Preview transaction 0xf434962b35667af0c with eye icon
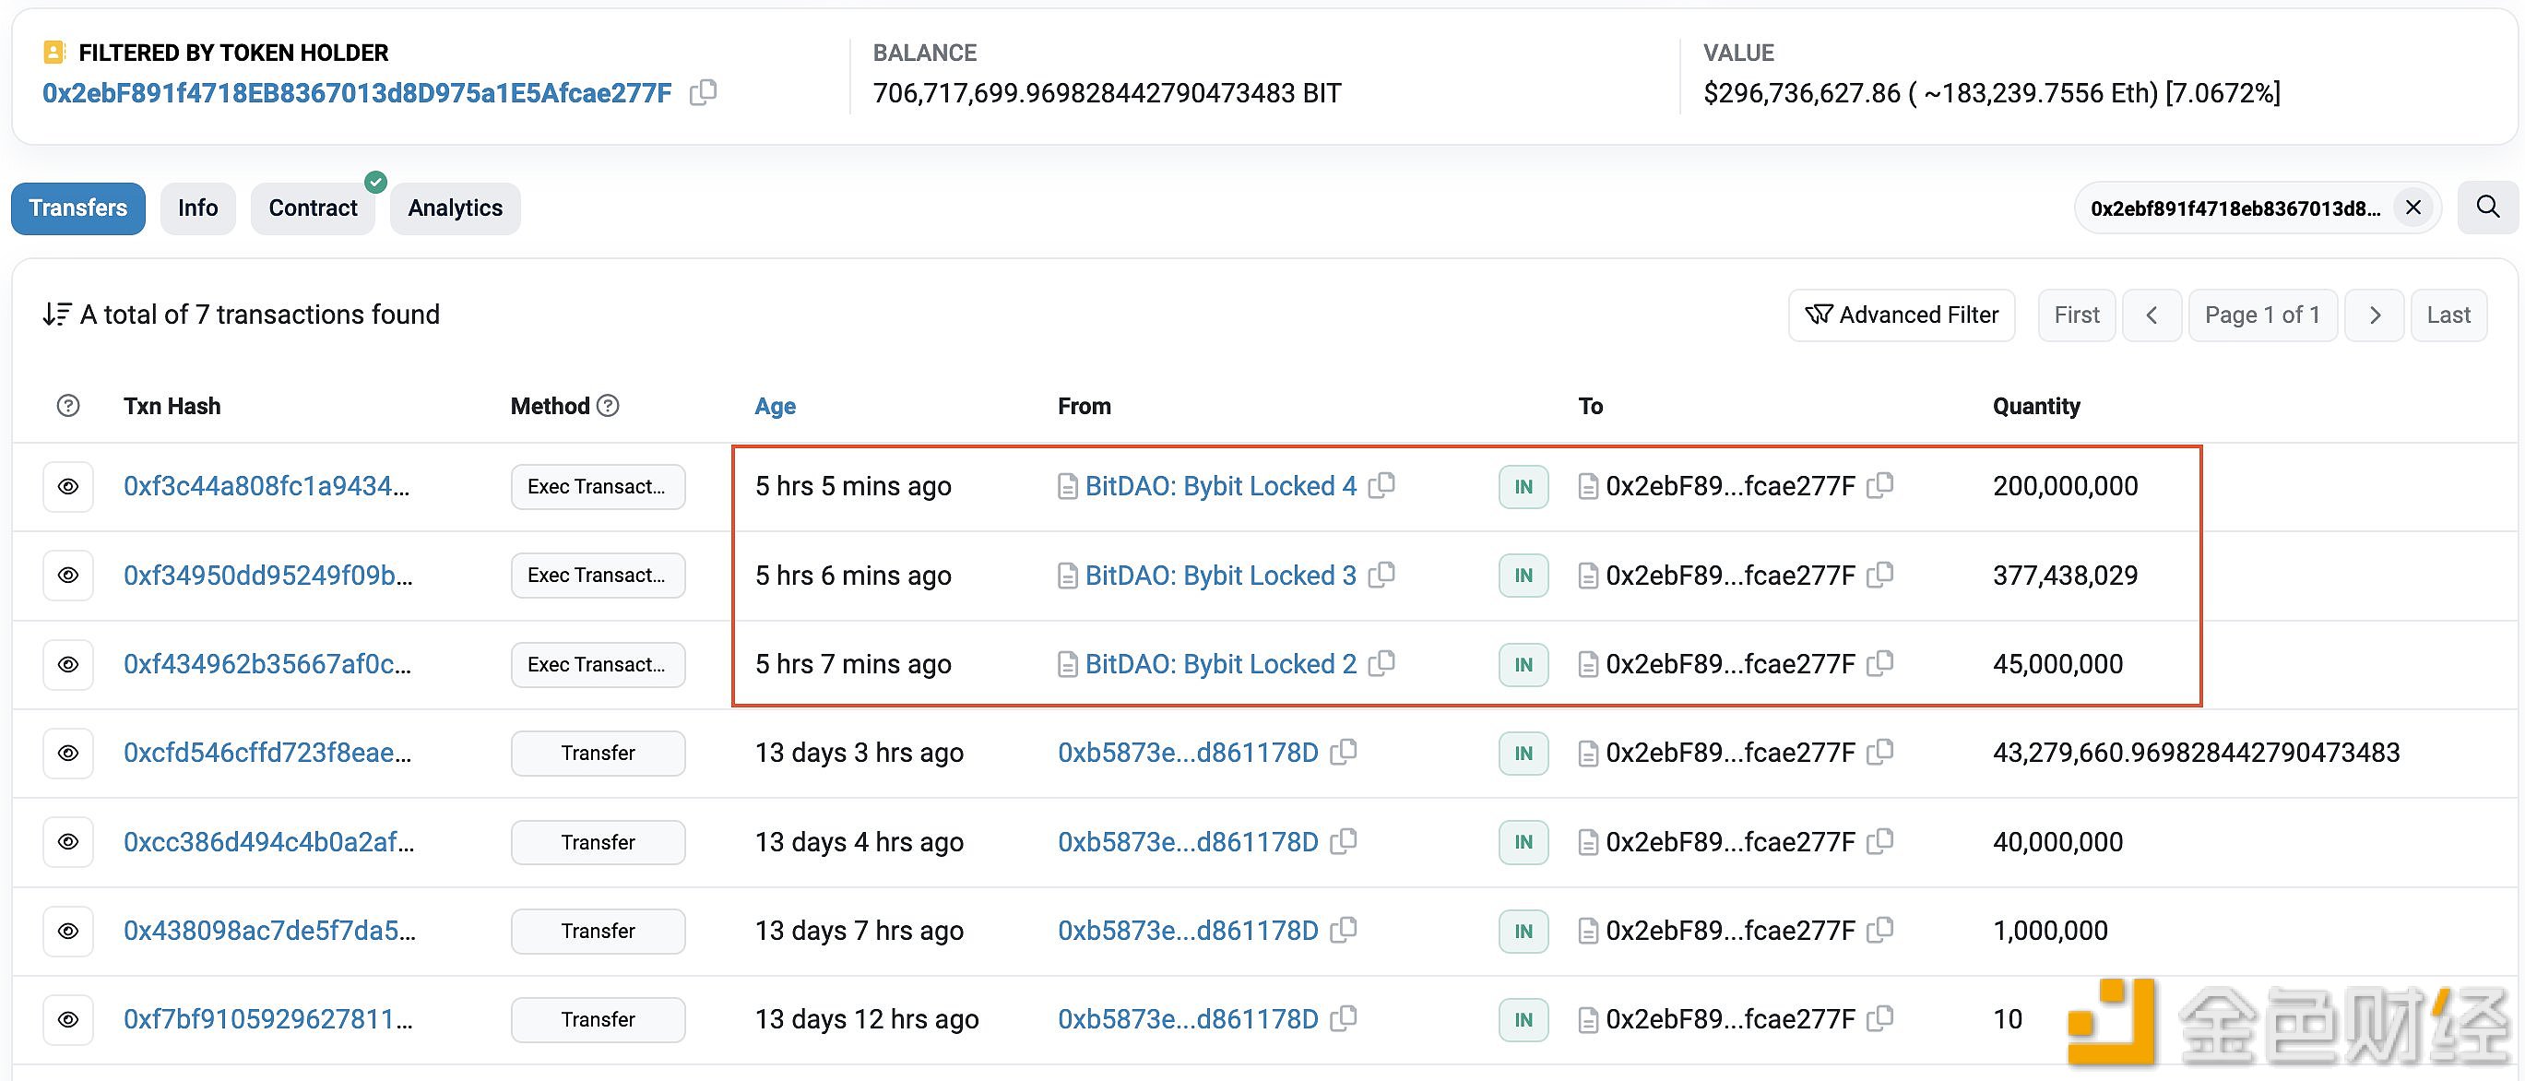 pos(67,664)
